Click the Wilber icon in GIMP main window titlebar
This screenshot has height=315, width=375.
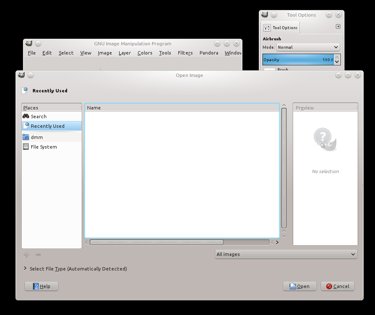(x=29, y=43)
